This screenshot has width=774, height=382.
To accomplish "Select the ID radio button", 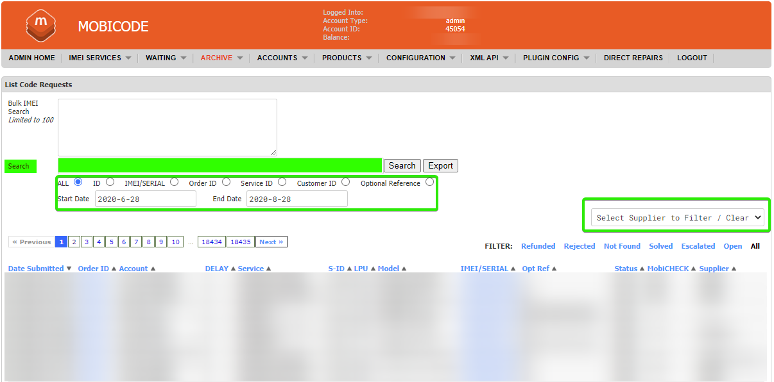I will [x=110, y=182].
